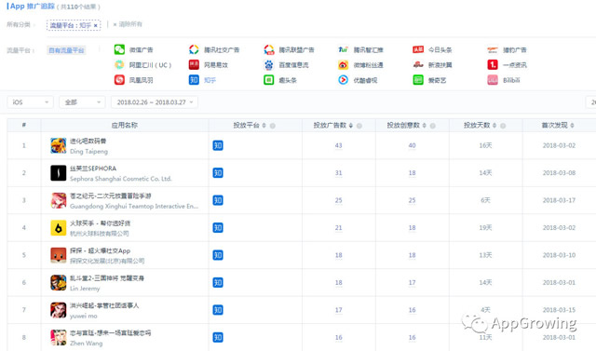Viewport: 596px width, 351px height.
Task: Open ad count 17 for yuwei mo app
Action: coord(339,310)
